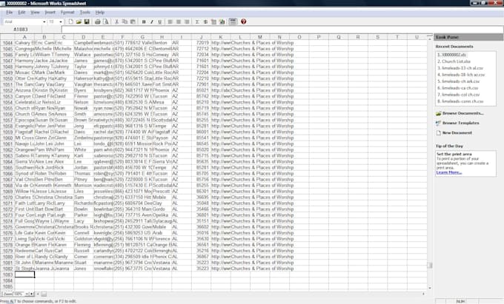This screenshot has height=304, width=504.
Task: Toggle the Task Pane toolbar button
Action: pos(233,21)
